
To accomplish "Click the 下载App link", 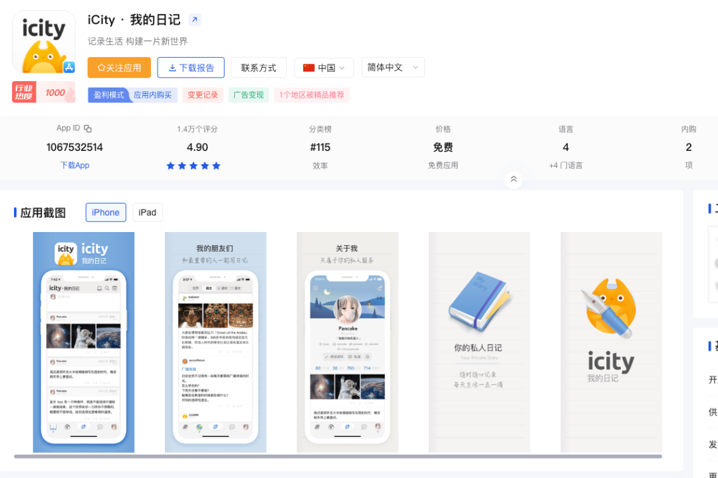I will (x=74, y=166).
